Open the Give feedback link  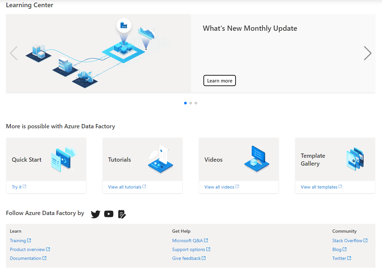[x=189, y=258]
